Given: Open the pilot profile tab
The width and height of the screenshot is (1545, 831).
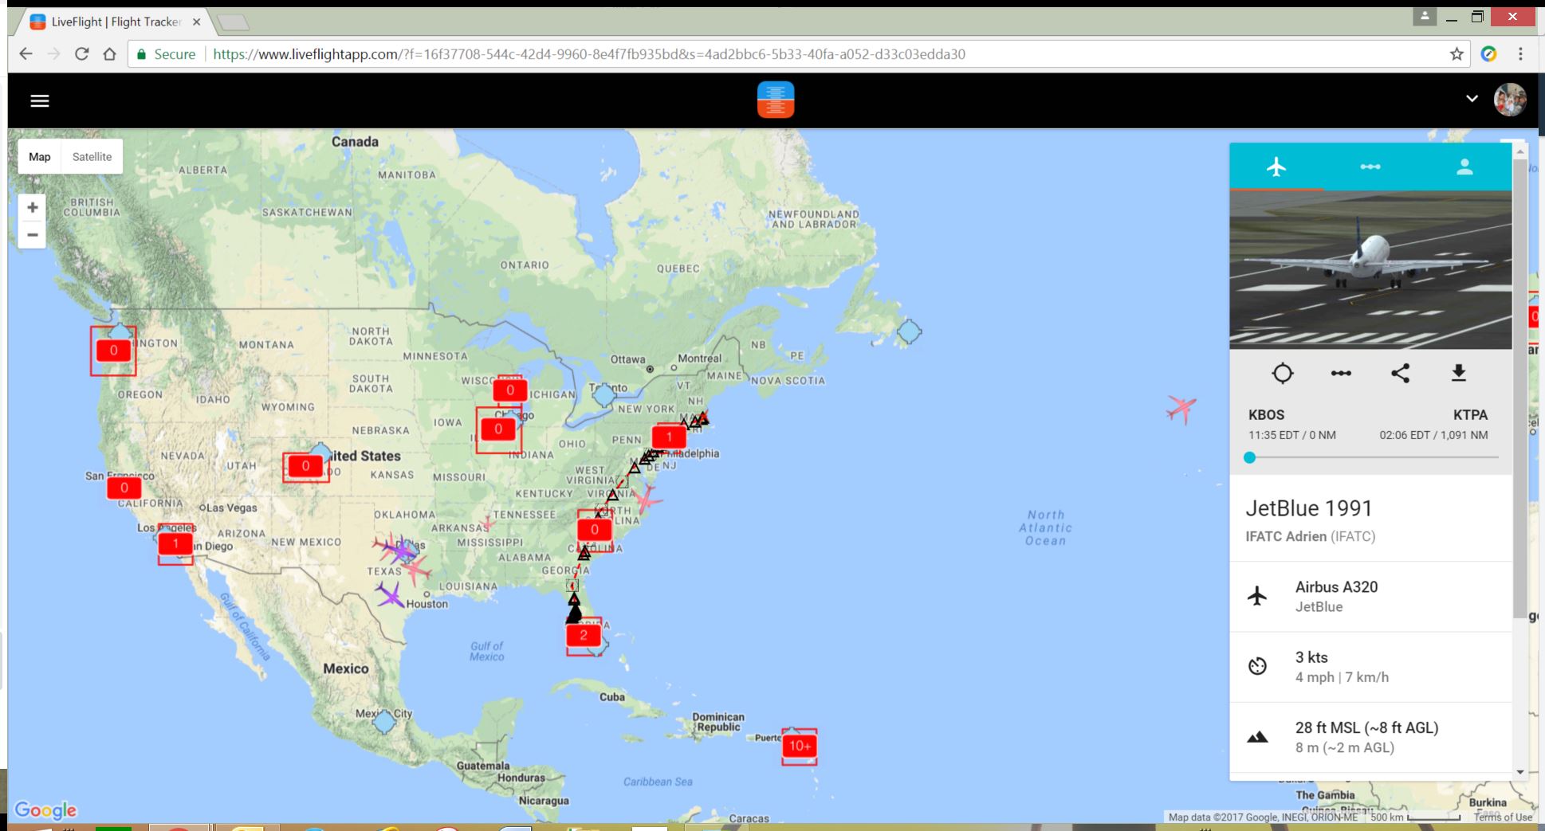Looking at the screenshot, I should [x=1464, y=167].
